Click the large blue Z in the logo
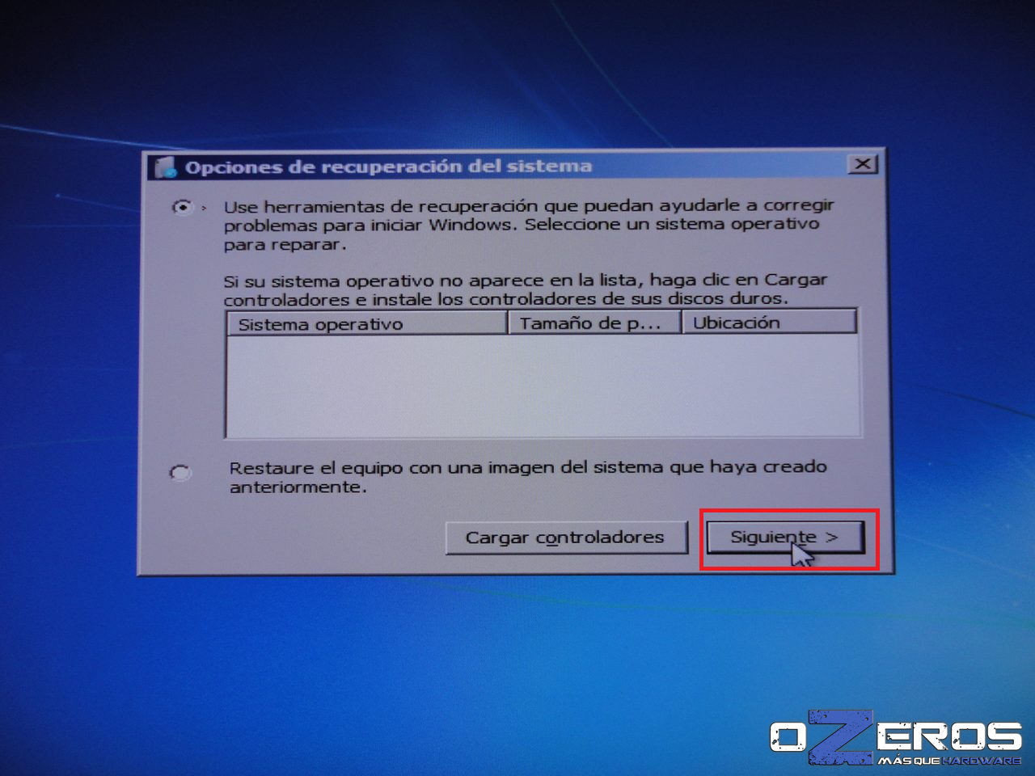The height and width of the screenshot is (776, 1035). pos(841,736)
